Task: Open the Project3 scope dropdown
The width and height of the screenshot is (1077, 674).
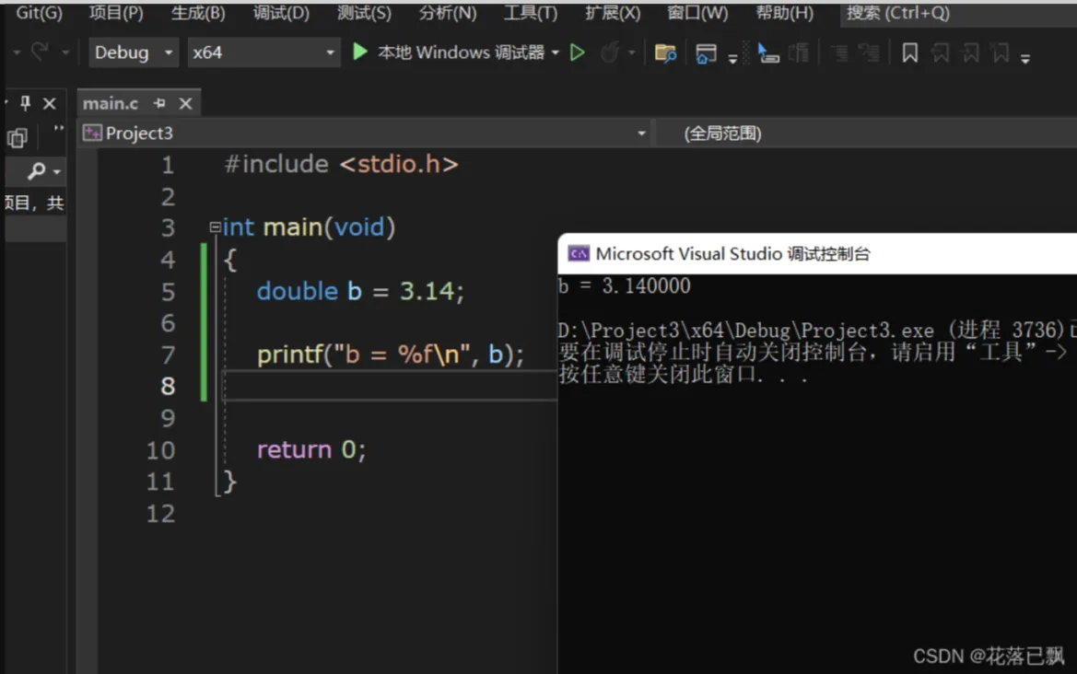Action: point(365,134)
